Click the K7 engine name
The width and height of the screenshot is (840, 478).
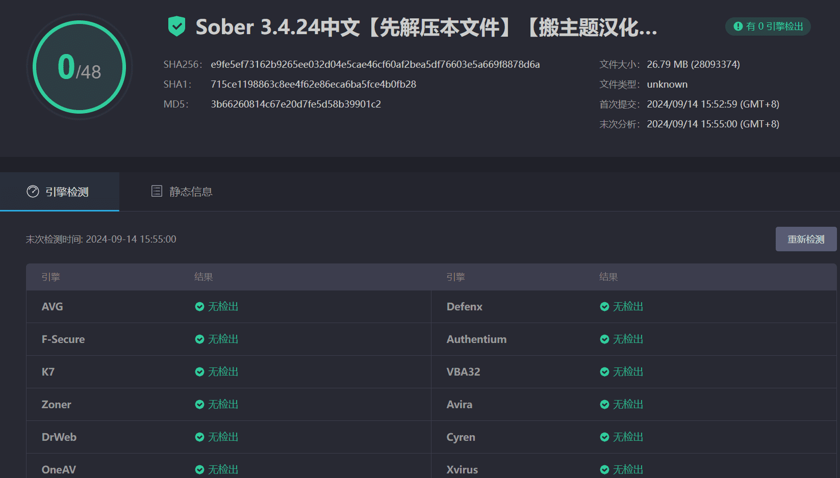(x=48, y=372)
